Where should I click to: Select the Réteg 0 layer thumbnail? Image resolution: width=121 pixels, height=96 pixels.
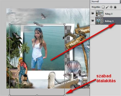100,13
